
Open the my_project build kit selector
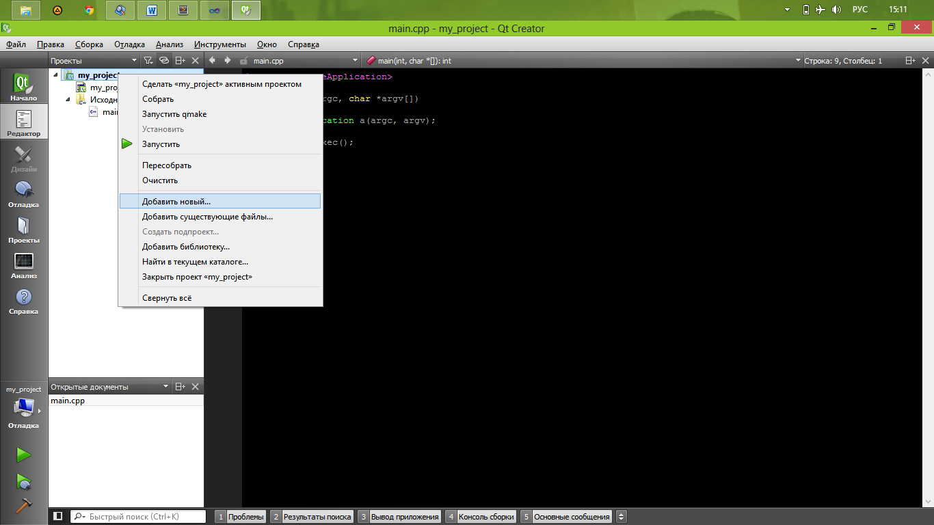point(24,407)
